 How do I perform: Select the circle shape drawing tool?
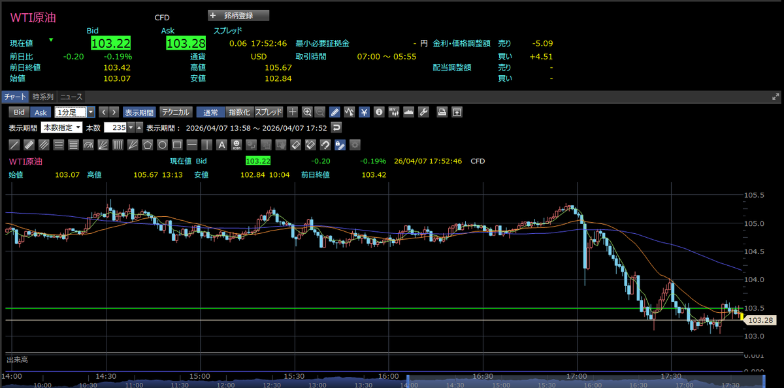coord(162,144)
